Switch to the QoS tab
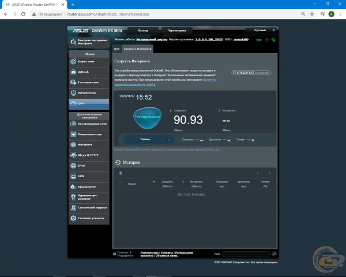The width and height of the screenshot is (346, 277). 116,49
